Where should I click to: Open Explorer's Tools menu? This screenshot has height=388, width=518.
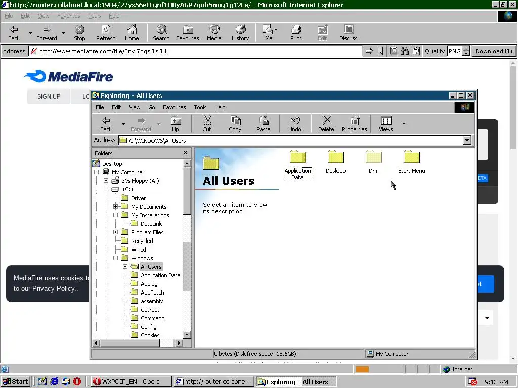point(200,107)
